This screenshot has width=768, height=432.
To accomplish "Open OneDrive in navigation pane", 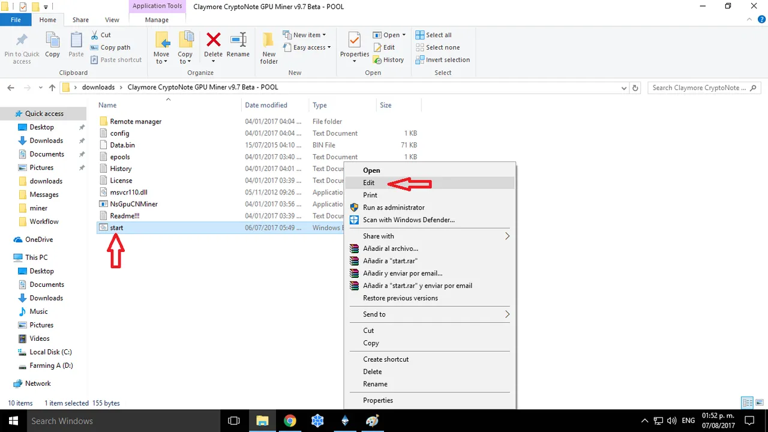I will (39, 239).
